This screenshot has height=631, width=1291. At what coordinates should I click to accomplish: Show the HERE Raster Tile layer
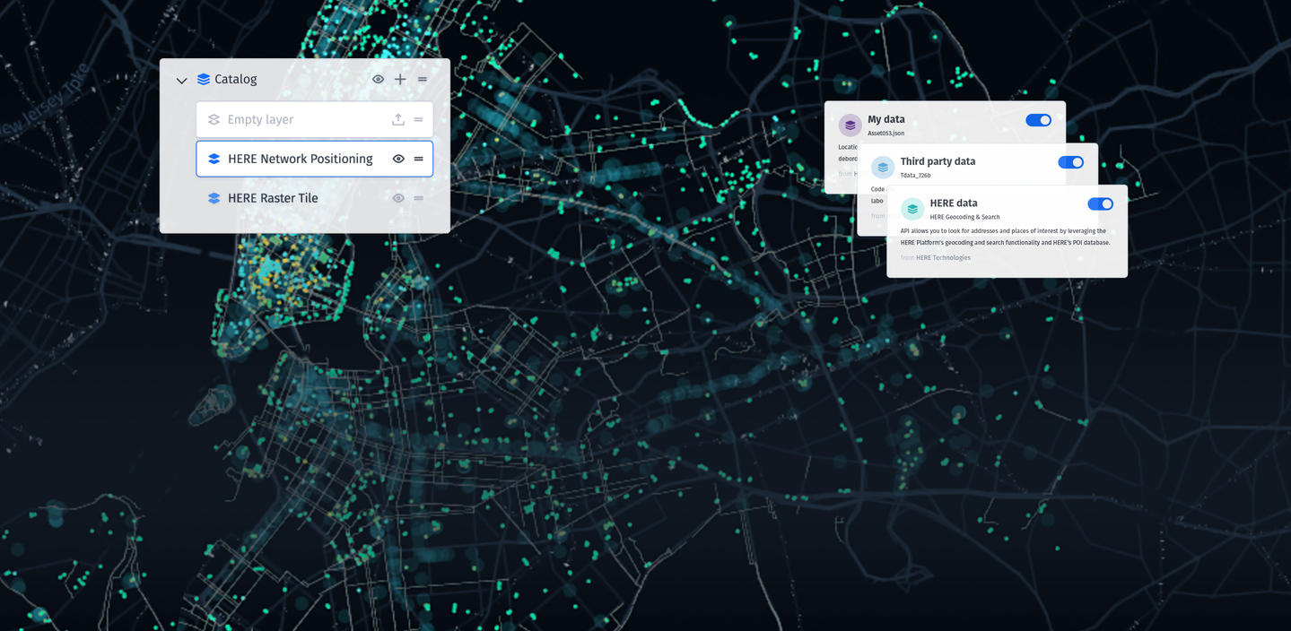398,198
